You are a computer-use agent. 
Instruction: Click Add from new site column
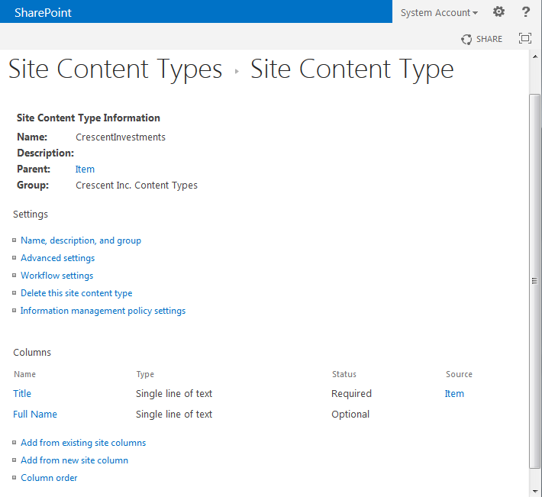(x=74, y=460)
